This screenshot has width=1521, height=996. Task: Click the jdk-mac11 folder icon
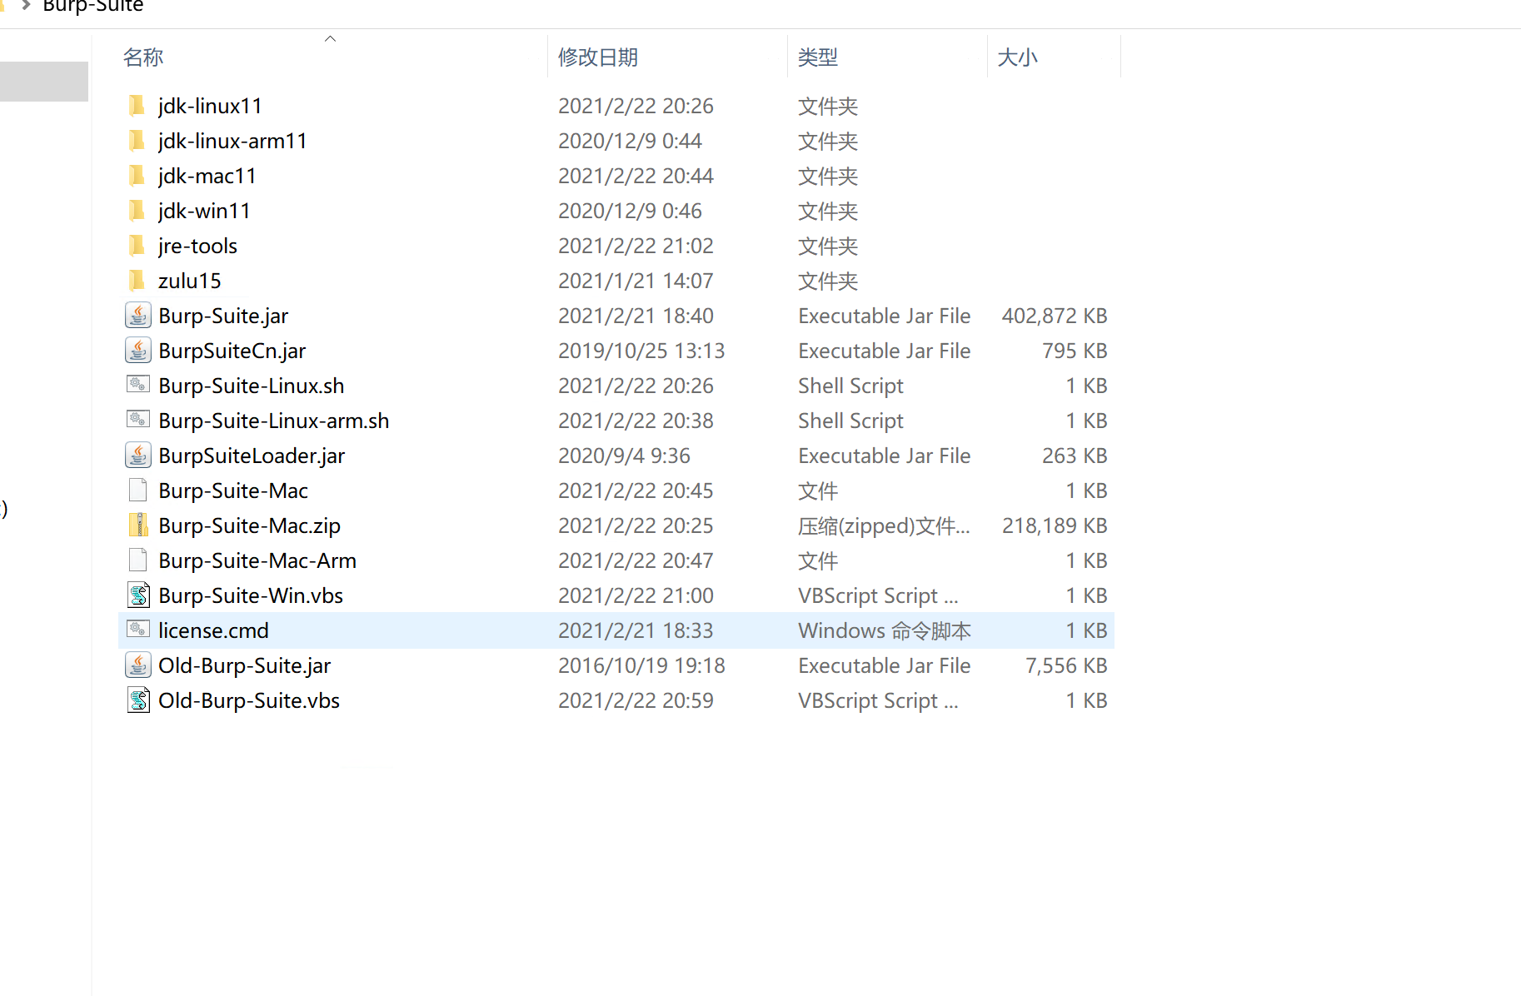tap(137, 176)
